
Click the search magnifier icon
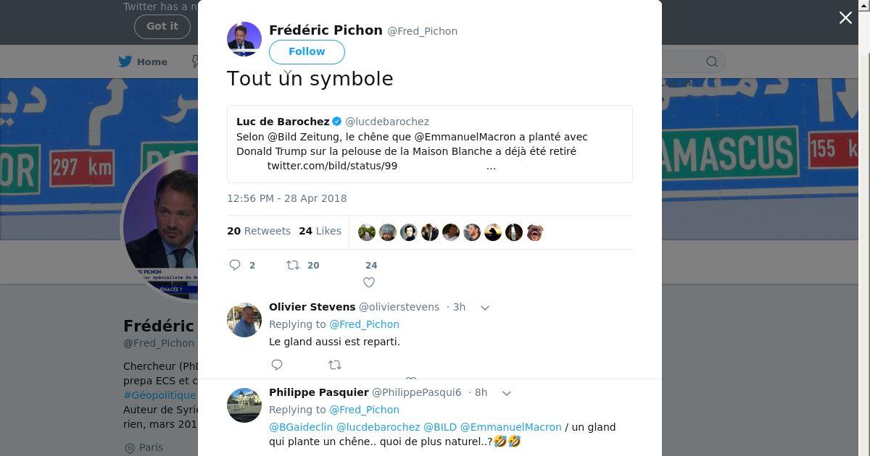pyautogui.click(x=712, y=62)
